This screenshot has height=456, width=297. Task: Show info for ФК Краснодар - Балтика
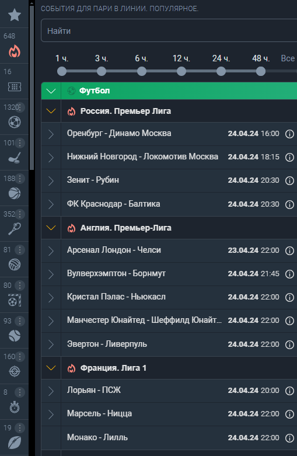[x=289, y=204]
